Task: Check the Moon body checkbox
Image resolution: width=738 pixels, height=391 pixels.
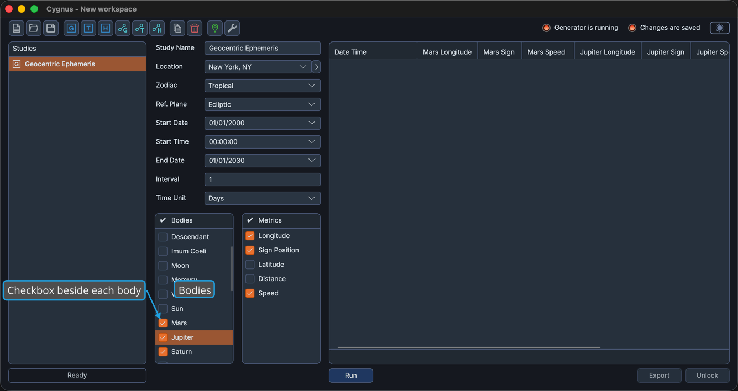Action: pos(163,266)
